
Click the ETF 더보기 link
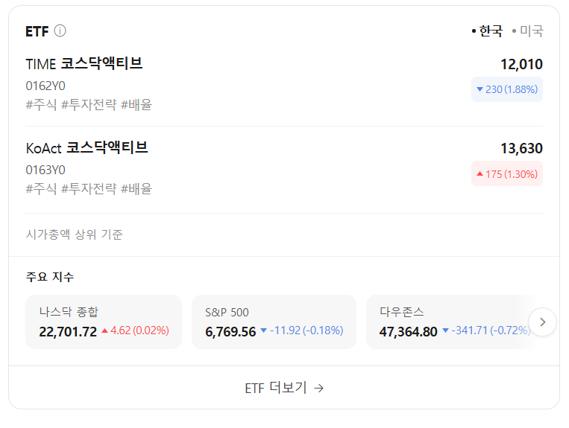(x=276, y=388)
